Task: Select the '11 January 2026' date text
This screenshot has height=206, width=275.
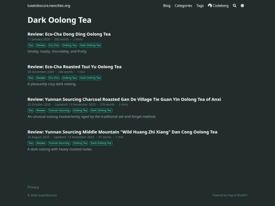Action: pos(39,39)
